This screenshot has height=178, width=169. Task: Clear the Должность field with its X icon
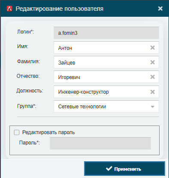153,92
